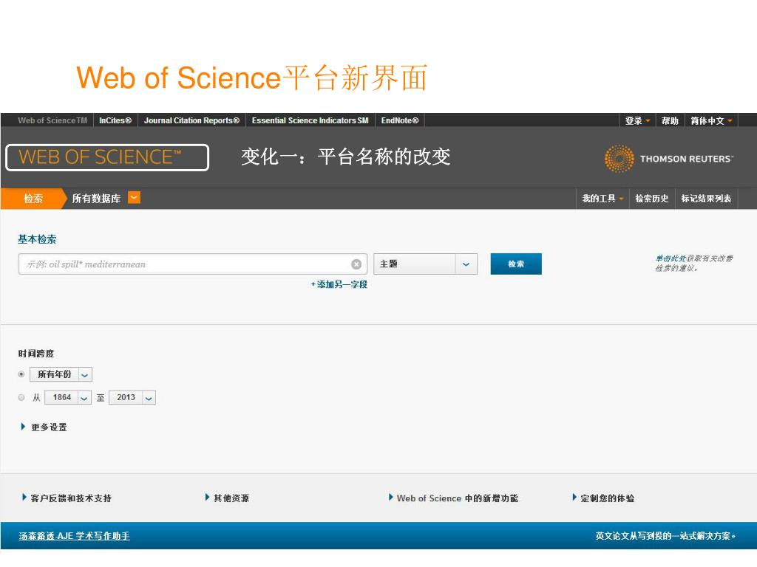Open the 所有年份 dropdown

61,374
